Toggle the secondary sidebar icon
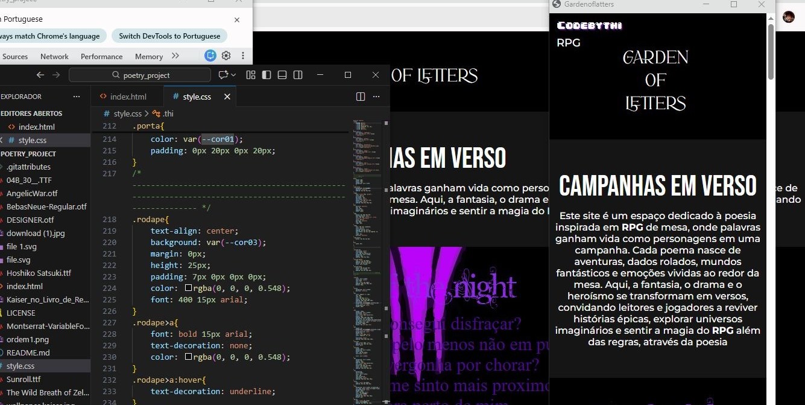 pyautogui.click(x=297, y=75)
